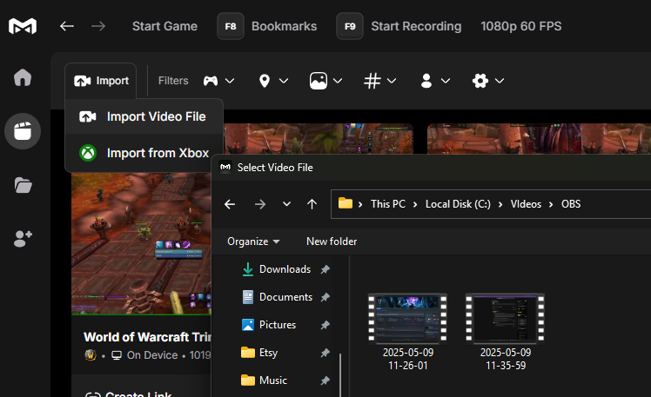Click the up-one-level arrow in the dialog

pyautogui.click(x=312, y=204)
